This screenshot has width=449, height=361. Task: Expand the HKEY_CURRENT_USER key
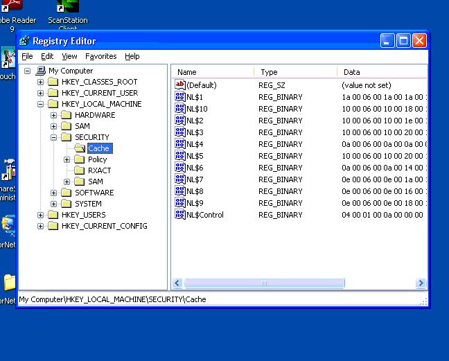pos(40,93)
